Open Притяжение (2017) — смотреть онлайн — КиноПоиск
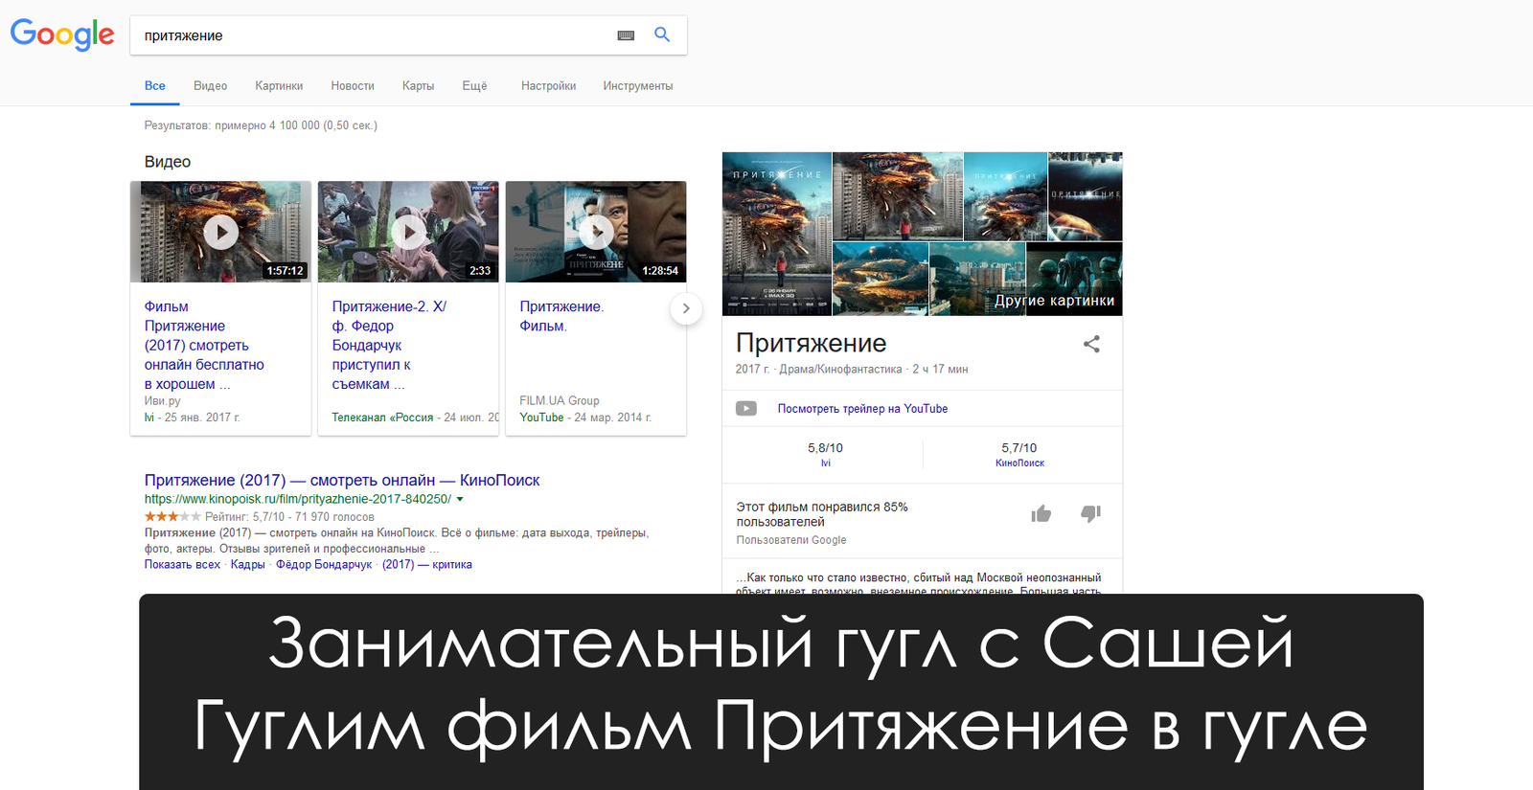This screenshot has width=1533, height=790. click(342, 480)
